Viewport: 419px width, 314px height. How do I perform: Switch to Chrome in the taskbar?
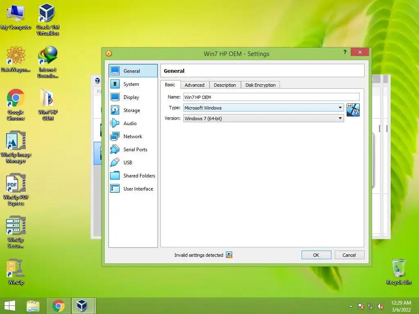58,306
